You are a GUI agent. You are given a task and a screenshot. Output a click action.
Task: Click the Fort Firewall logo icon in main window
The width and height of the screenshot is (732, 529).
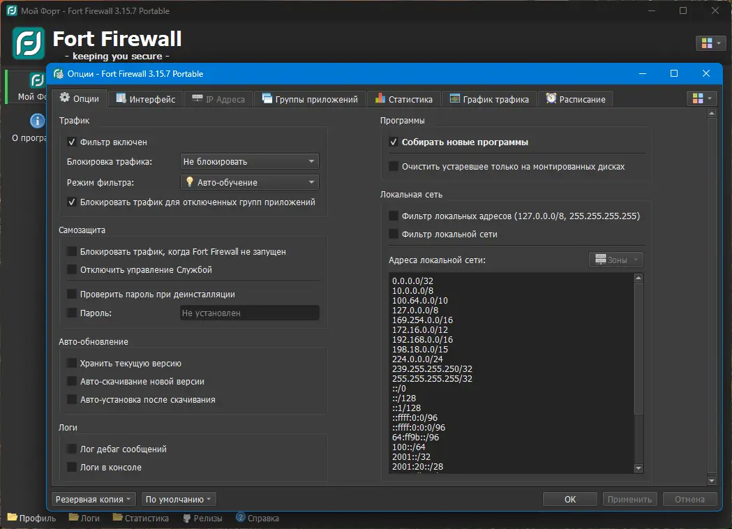click(x=29, y=43)
